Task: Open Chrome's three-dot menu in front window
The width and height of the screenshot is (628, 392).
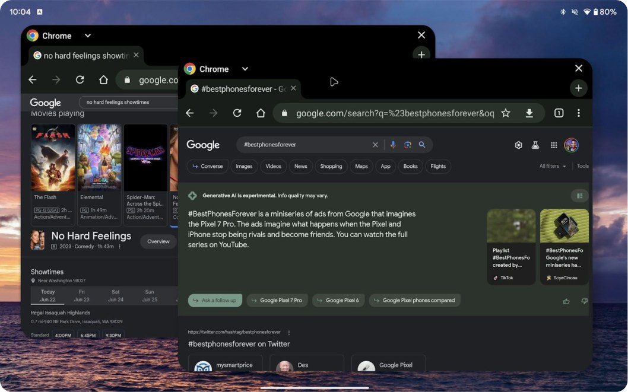Action: pyautogui.click(x=578, y=113)
